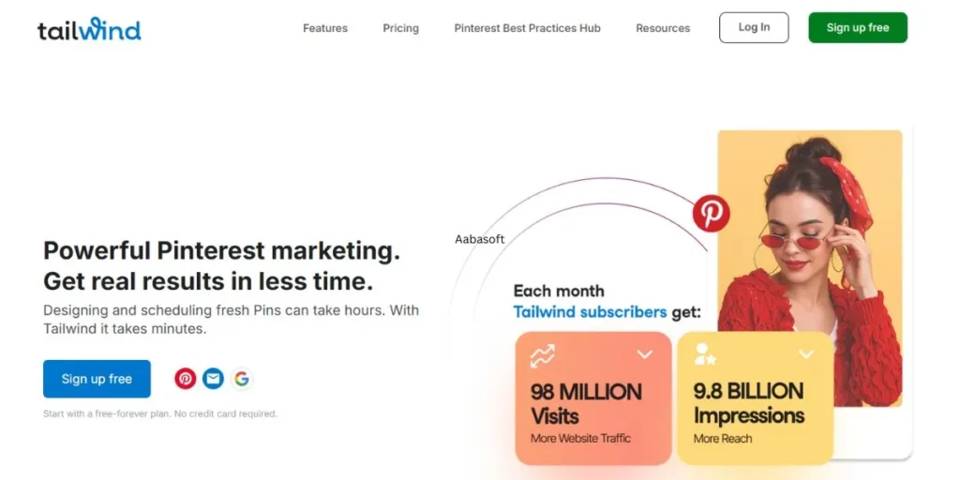Open the Features menu
Viewport: 960px width, 480px height.
coord(325,28)
